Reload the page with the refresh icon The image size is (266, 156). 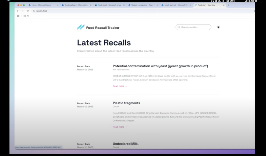coord(28,11)
